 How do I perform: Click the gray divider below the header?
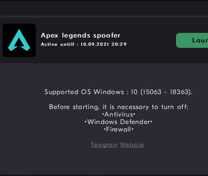point(104,17)
